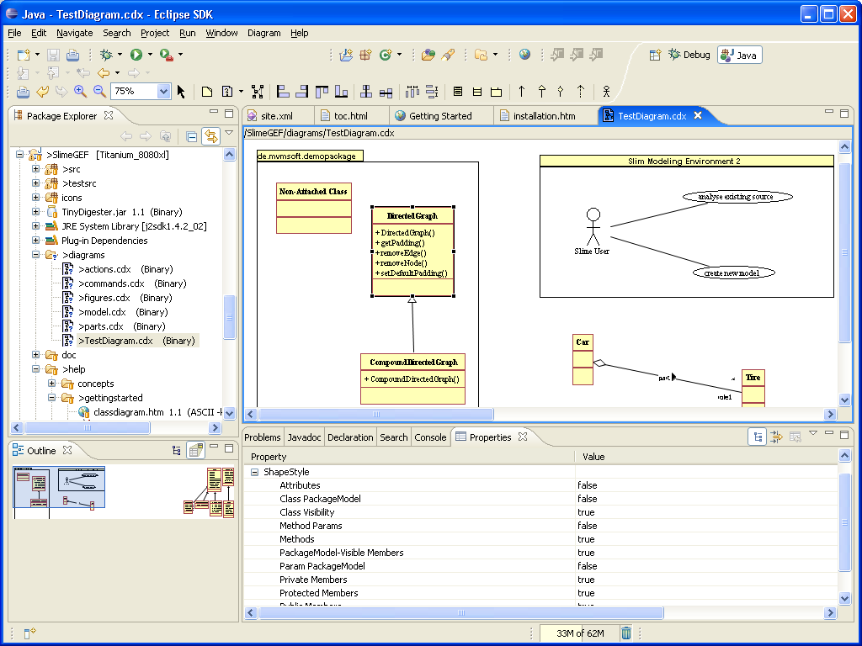Collapse the ShapeStyle property category
Viewport: 862px width, 646px height.
(x=254, y=472)
